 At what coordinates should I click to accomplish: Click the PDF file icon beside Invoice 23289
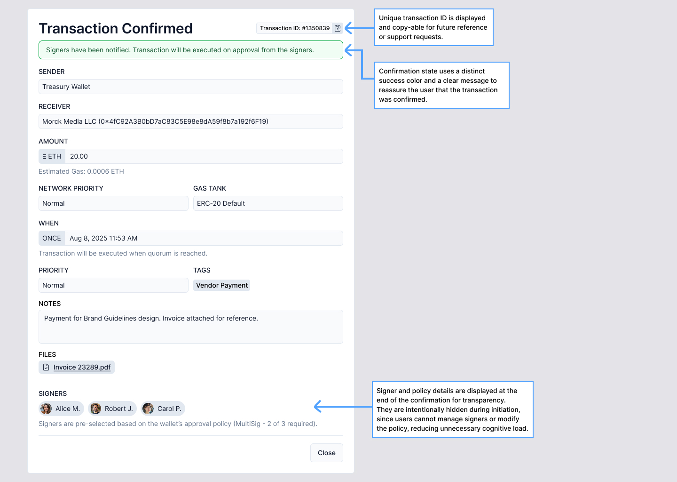[x=46, y=367]
